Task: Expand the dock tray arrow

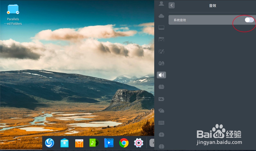Action: 152,143
